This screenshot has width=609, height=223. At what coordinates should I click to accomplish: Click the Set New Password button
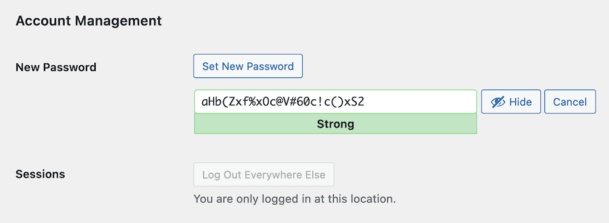point(248,66)
